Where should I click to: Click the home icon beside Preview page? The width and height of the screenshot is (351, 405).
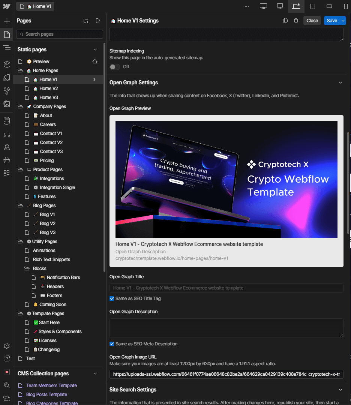95,61
